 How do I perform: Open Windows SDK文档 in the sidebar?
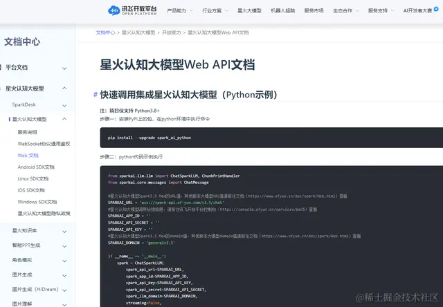click(37, 202)
